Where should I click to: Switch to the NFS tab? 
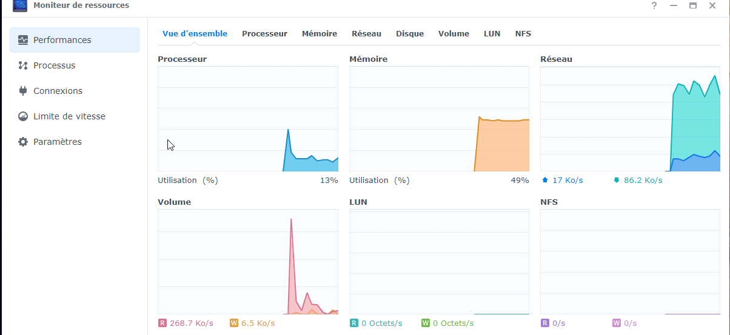click(x=523, y=34)
